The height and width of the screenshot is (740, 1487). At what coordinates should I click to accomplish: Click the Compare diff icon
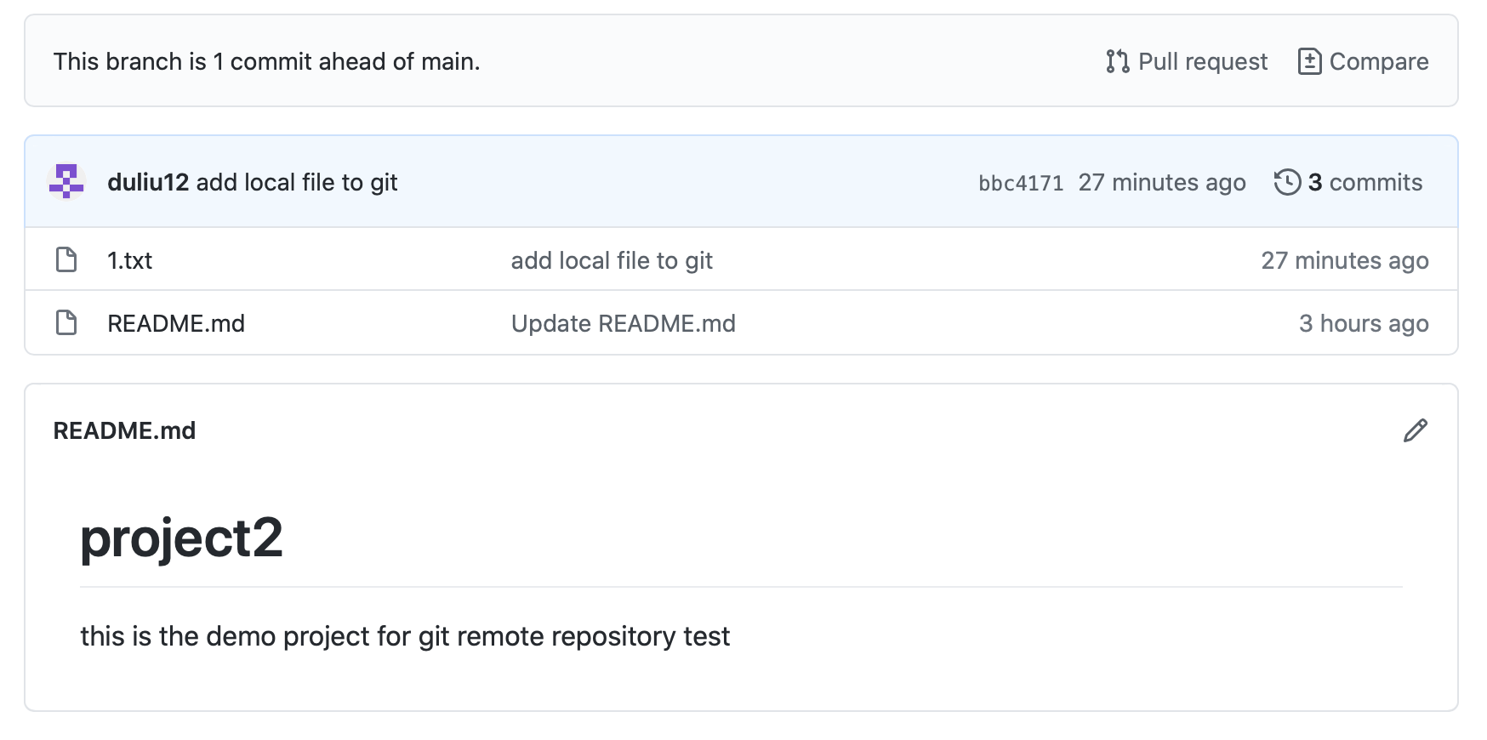(x=1309, y=61)
